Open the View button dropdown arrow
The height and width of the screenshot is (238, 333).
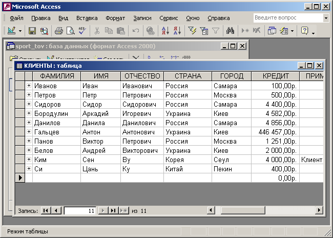click(x=20, y=31)
